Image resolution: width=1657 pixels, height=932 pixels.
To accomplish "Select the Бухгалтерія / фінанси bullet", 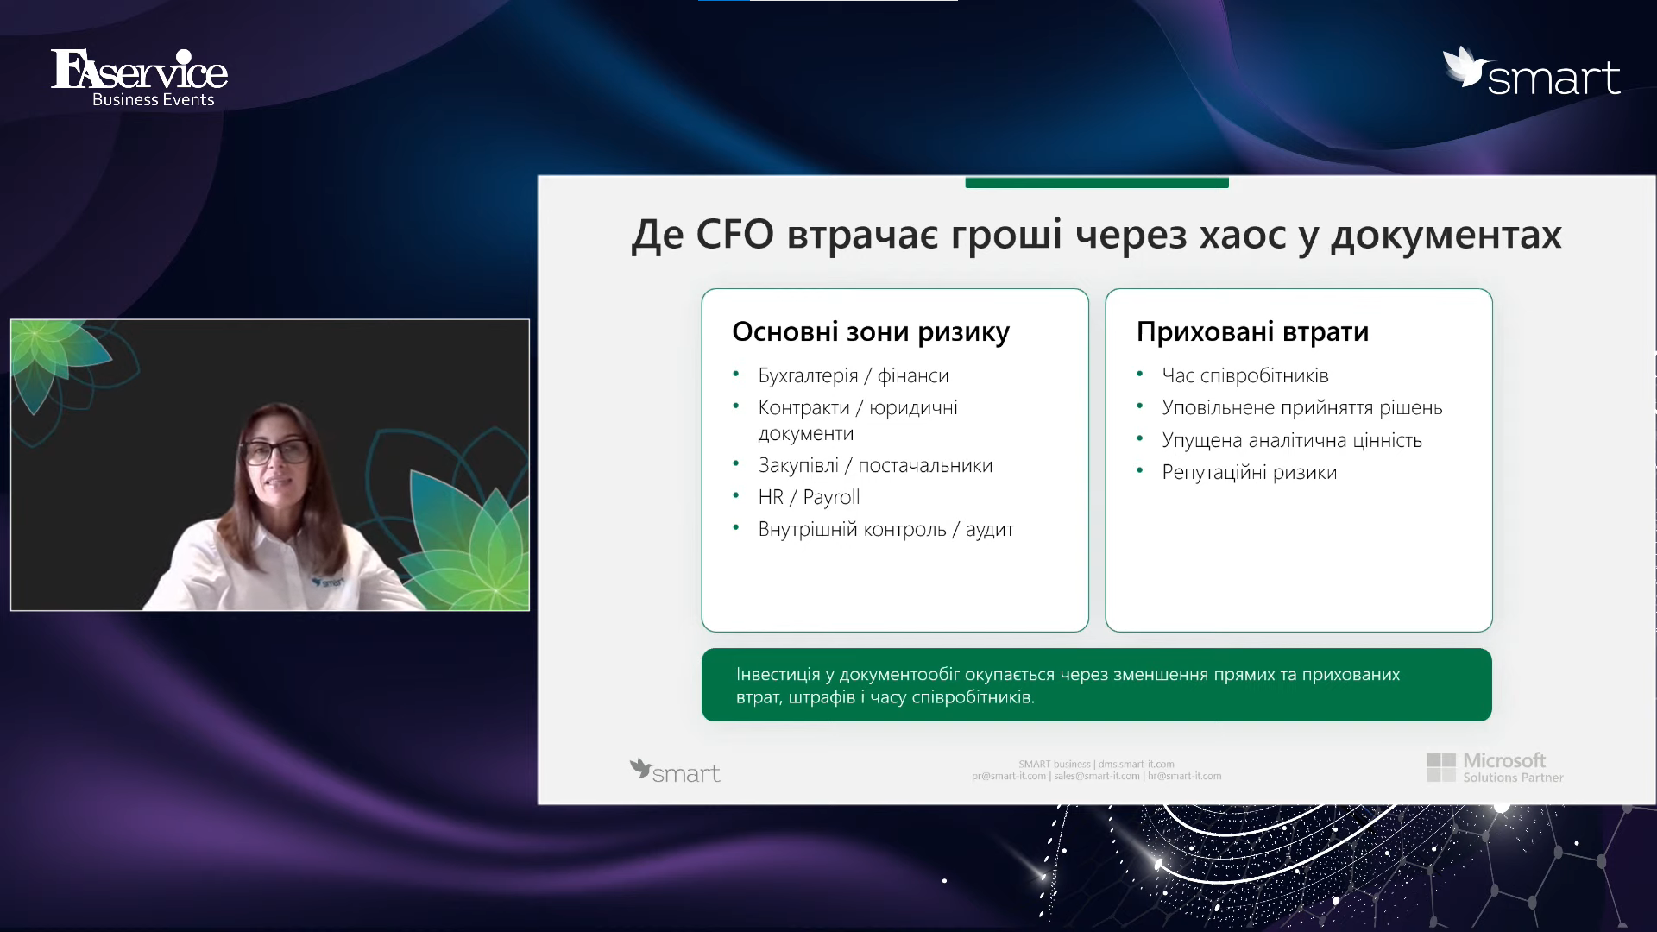I will [x=853, y=375].
